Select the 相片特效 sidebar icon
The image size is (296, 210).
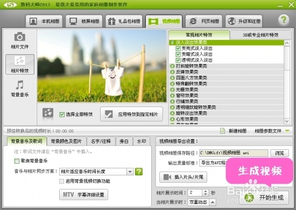20,64
